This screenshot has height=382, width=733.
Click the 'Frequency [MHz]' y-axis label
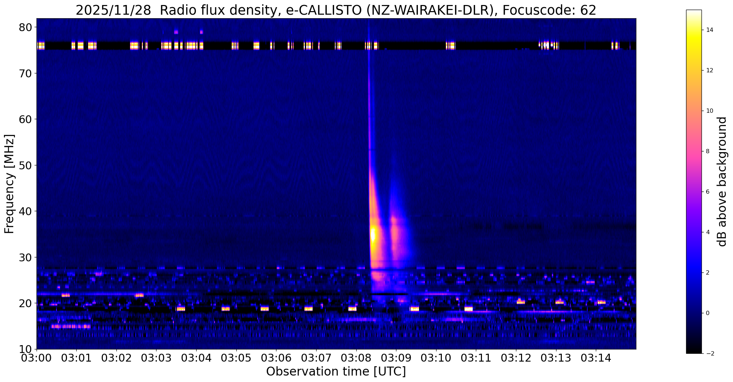click(x=9, y=184)
